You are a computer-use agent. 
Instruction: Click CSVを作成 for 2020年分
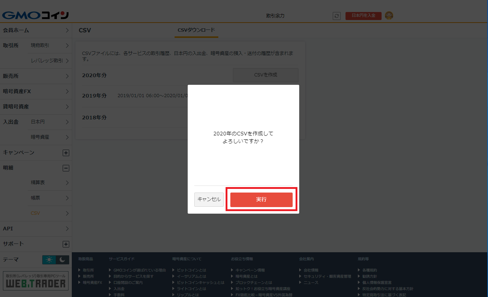tap(265, 75)
